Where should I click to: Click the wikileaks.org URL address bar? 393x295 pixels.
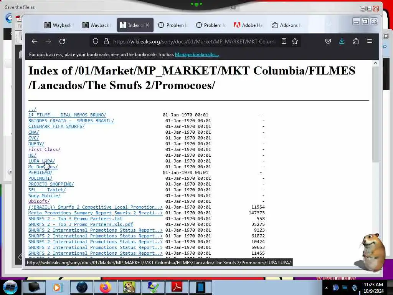[194, 41]
